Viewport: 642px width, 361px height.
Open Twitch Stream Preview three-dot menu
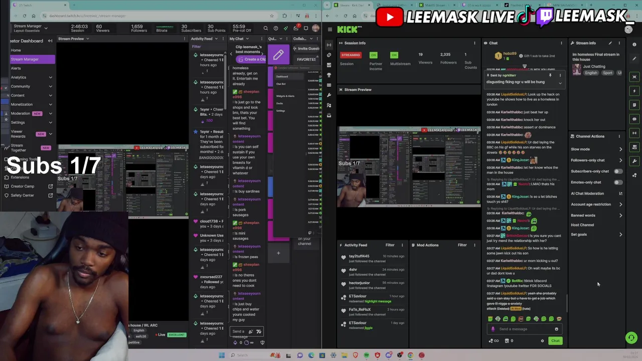click(185, 39)
